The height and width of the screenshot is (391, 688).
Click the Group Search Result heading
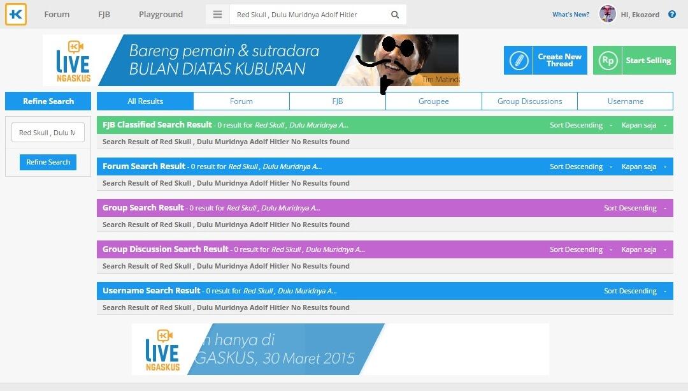point(143,207)
